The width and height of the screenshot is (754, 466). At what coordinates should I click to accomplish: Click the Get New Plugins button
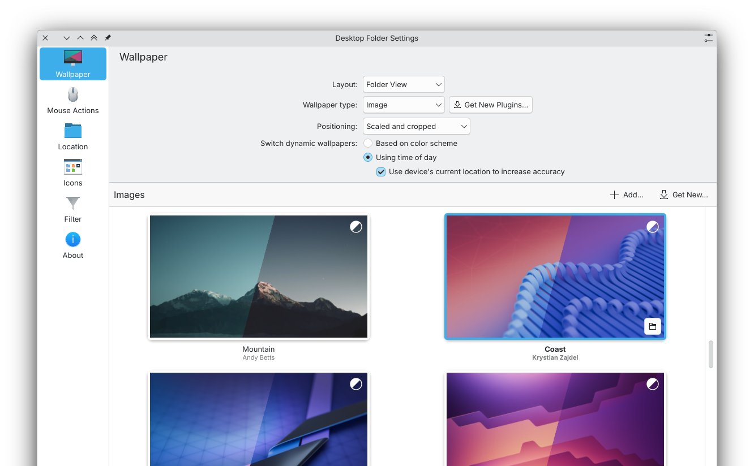[x=490, y=105]
